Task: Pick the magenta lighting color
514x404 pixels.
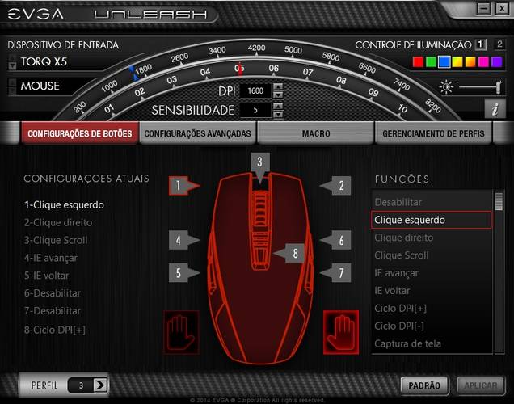Action: [x=483, y=61]
